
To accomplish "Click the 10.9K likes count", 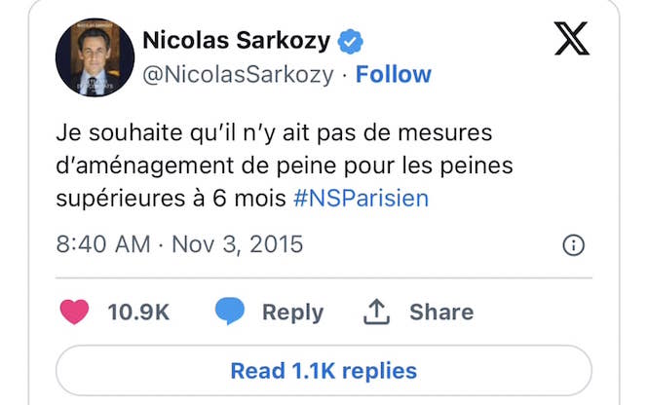I will click(138, 313).
